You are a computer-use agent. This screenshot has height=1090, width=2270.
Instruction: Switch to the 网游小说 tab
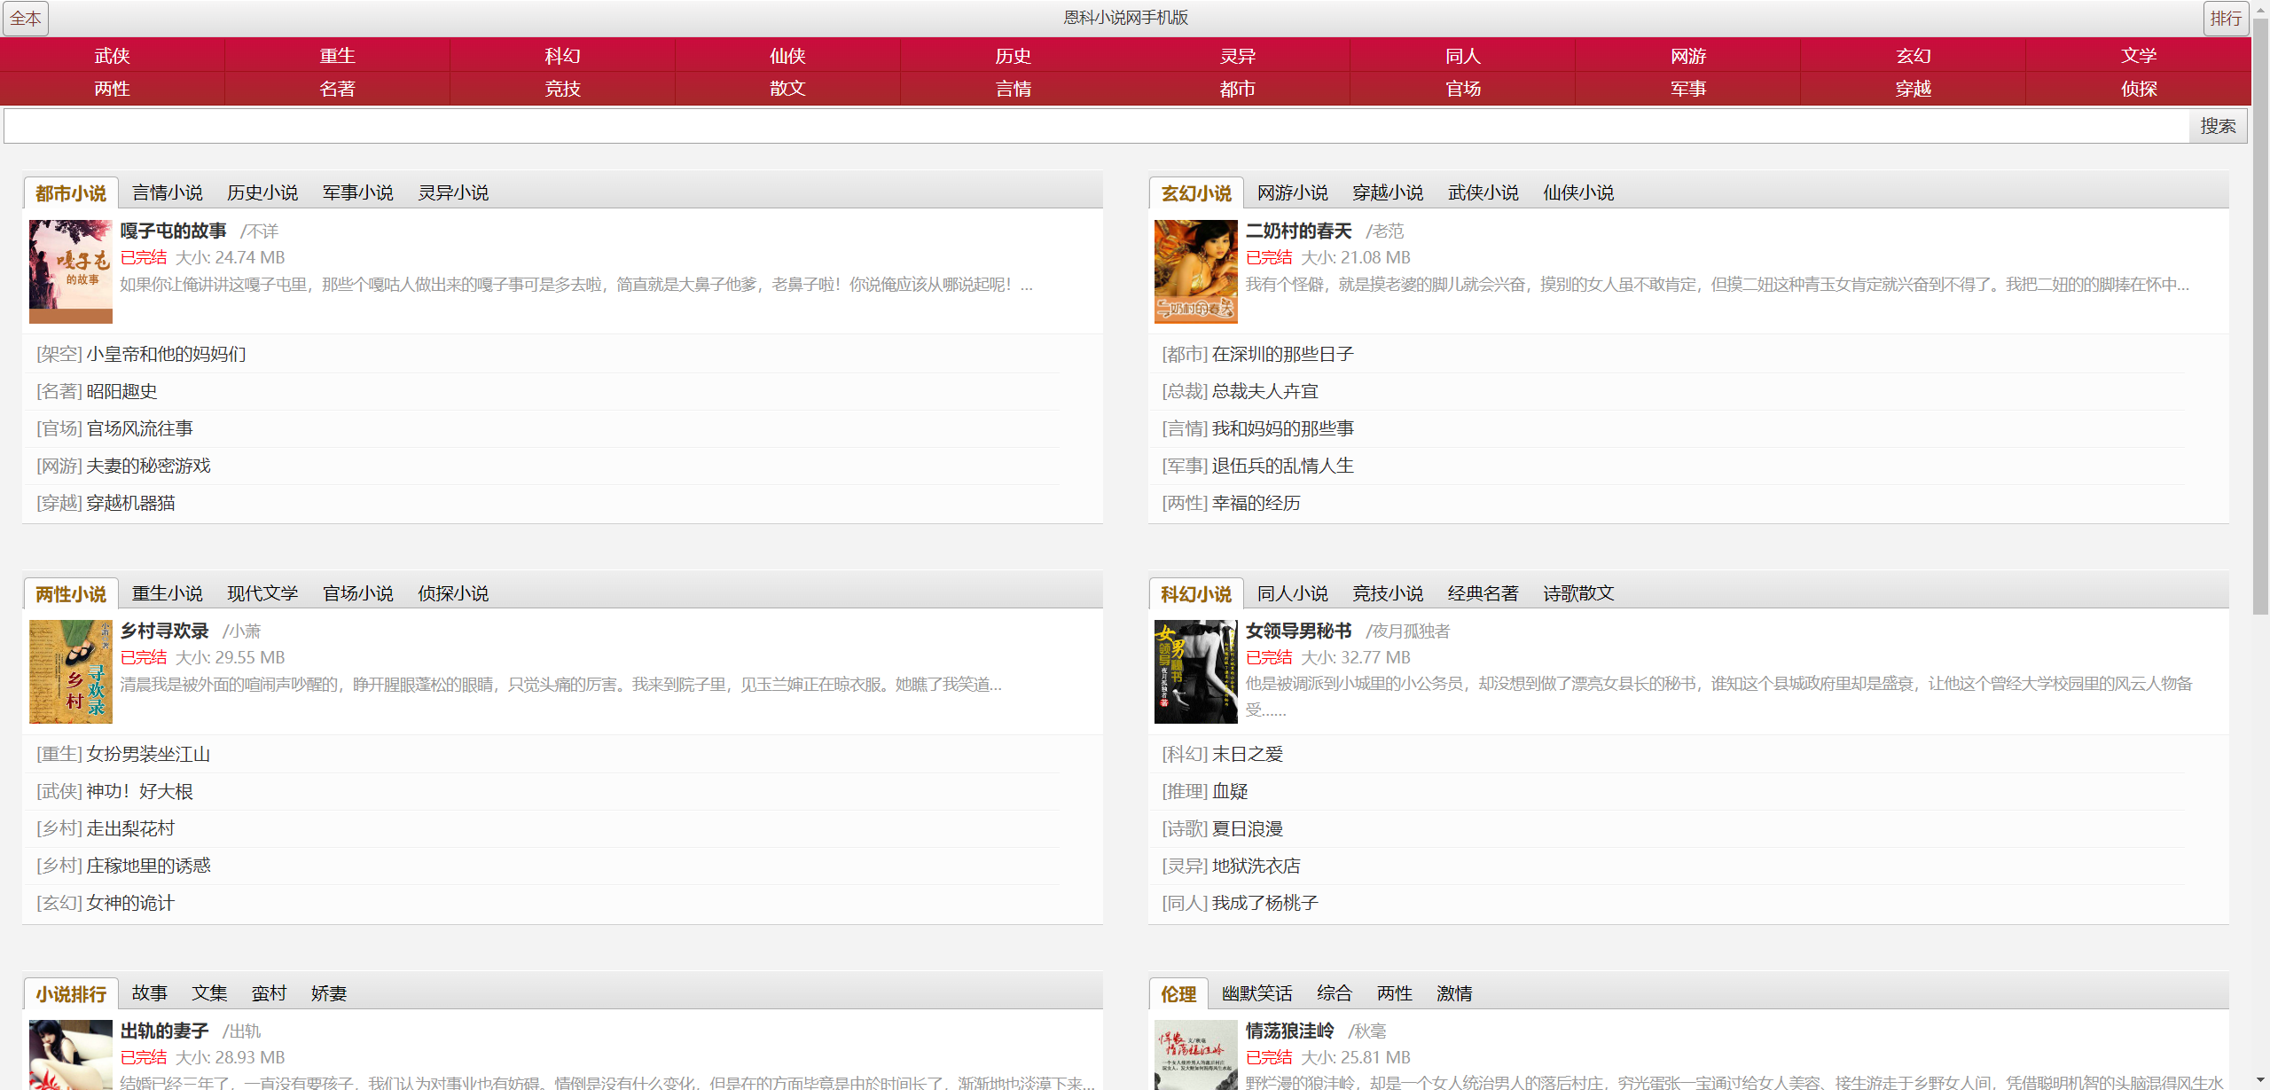coord(1292,192)
